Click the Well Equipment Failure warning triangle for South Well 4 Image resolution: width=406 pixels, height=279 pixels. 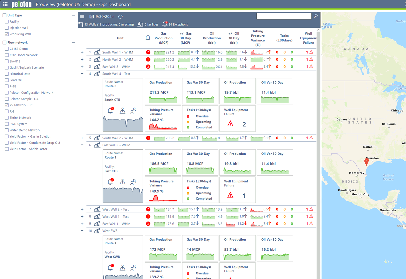click(230, 123)
